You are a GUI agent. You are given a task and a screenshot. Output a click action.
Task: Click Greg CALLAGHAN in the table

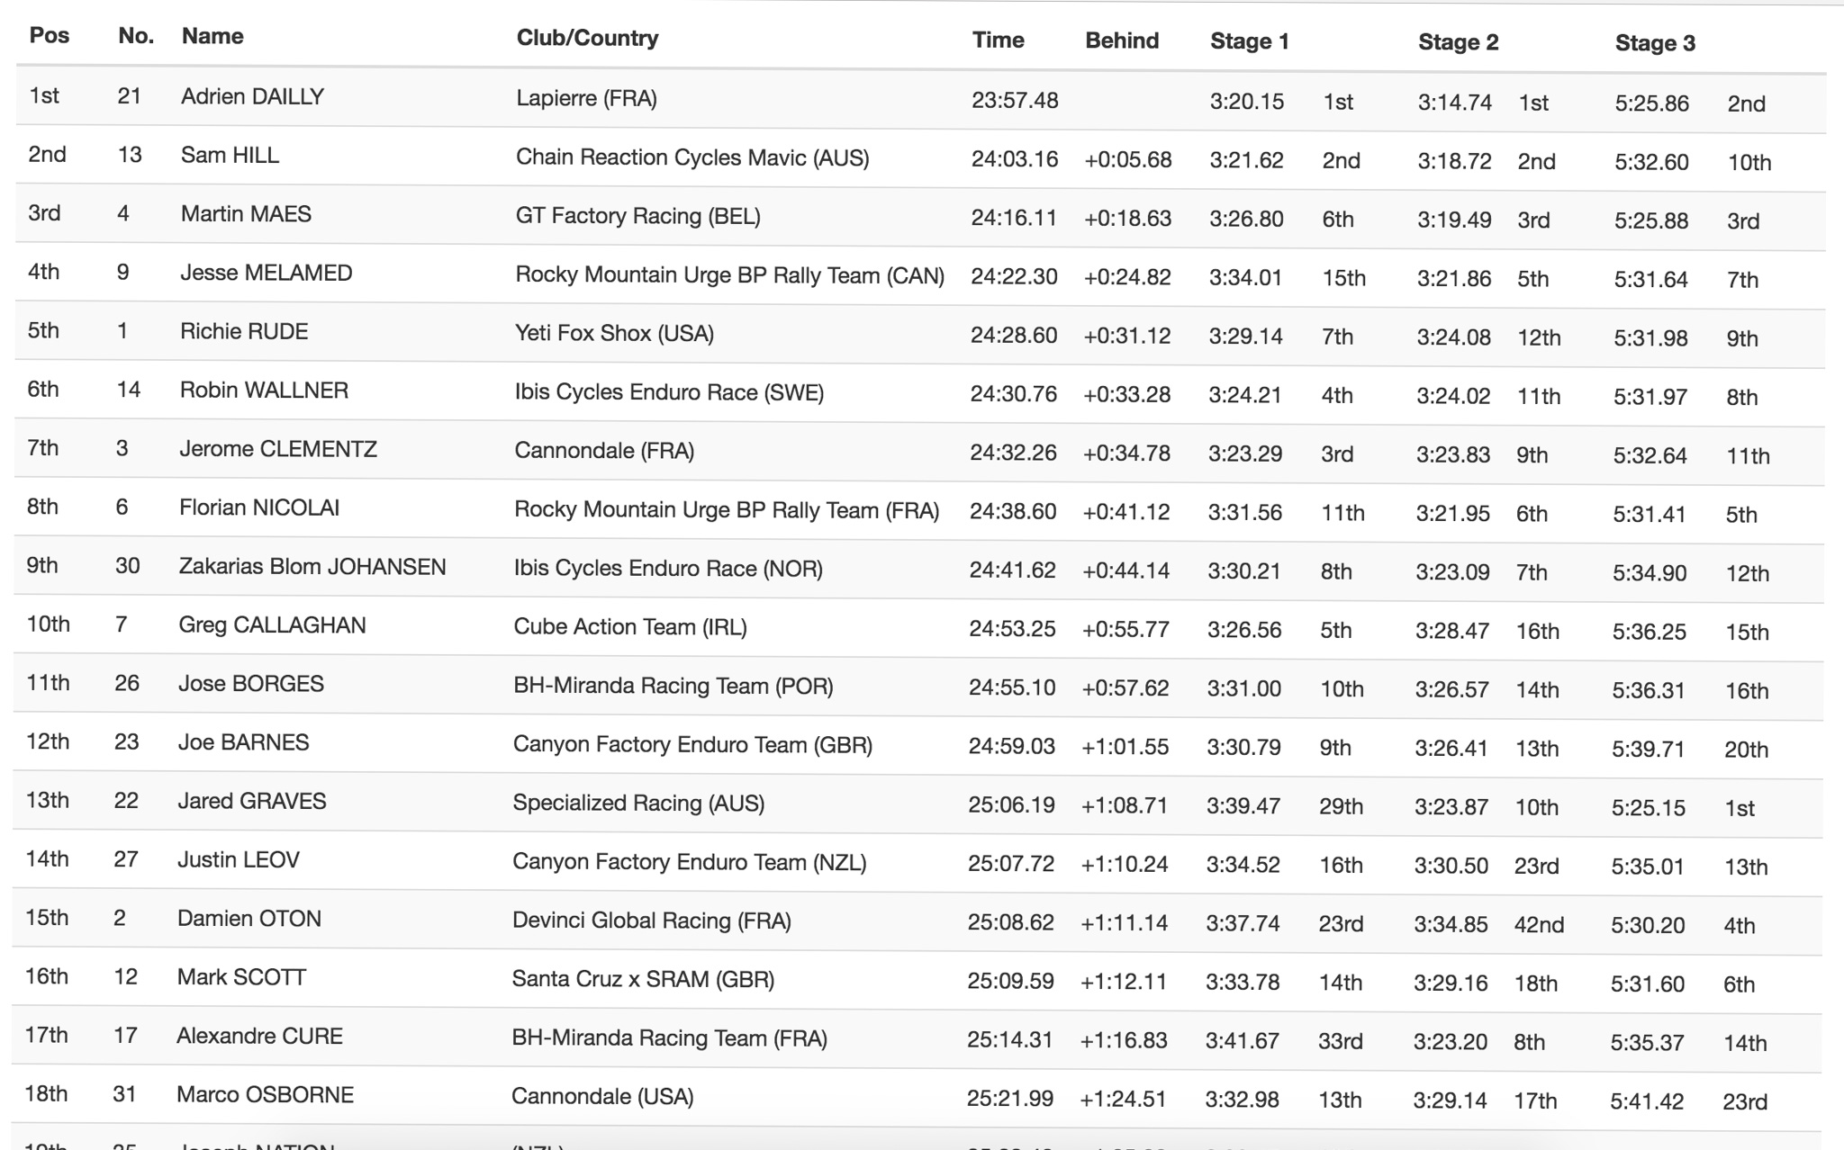tap(272, 625)
